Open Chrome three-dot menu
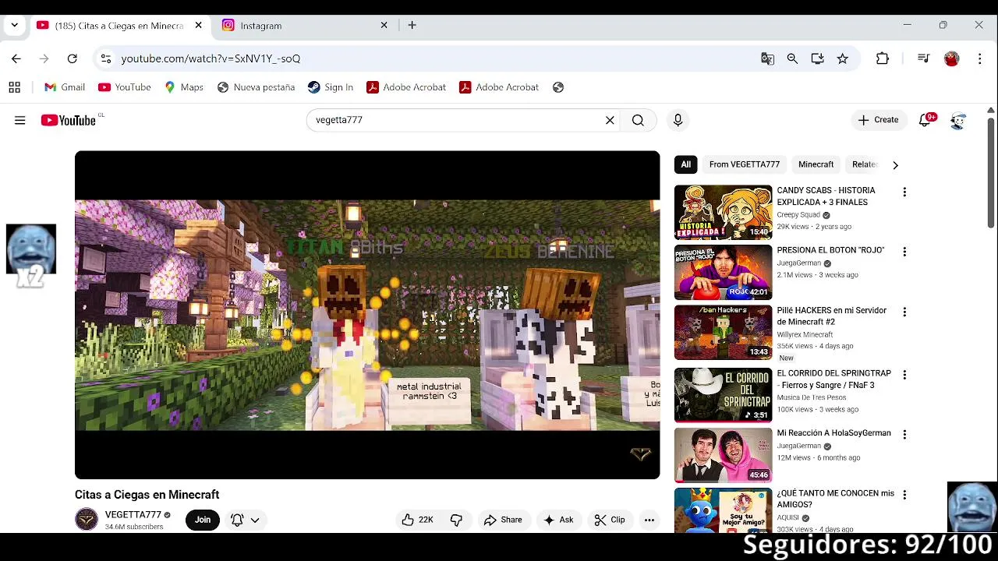Viewport: 998px width, 561px height. [980, 58]
